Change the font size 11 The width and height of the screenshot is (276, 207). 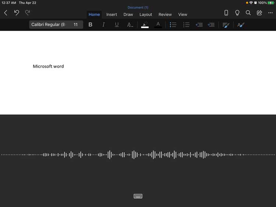[76, 25]
